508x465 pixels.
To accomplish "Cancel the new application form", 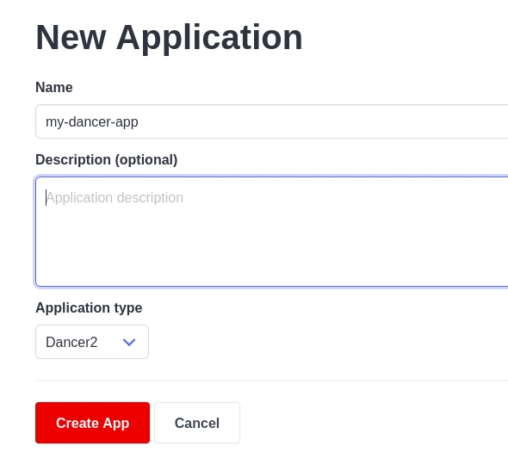I will click(197, 423).
